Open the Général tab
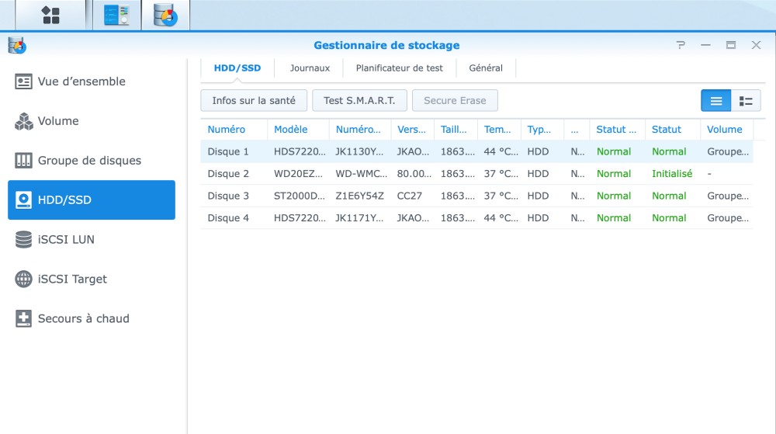Viewport: 776px width, 434px height. [486, 68]
